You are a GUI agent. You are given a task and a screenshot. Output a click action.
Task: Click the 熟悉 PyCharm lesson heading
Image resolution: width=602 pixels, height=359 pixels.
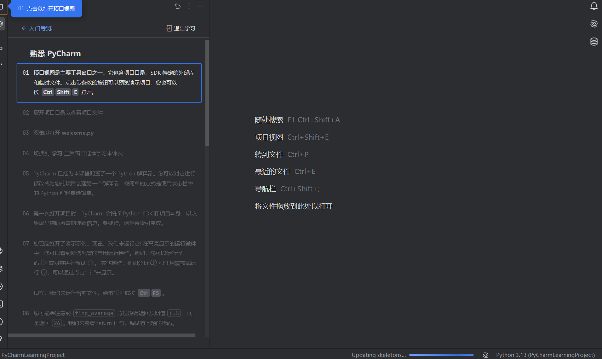55,54
